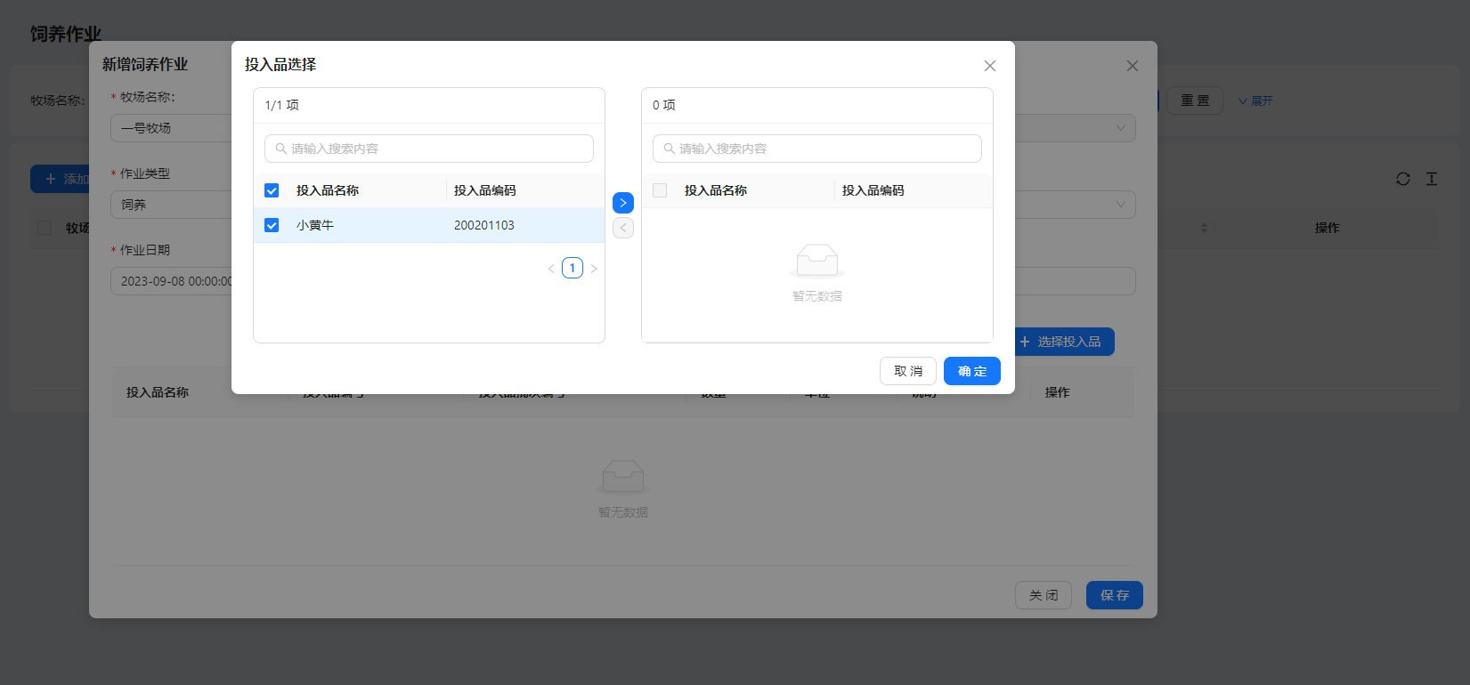Click the 添加 button on background page
The height and width of the screenshot is (685, 1470).
coord(61,179)
